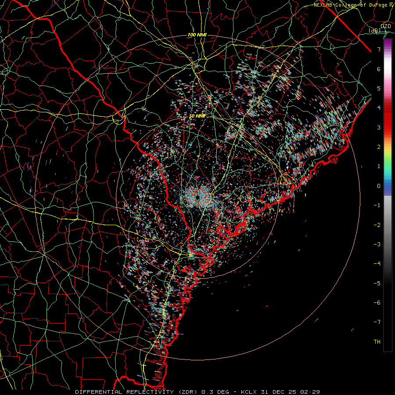Click the KCLX station identifier in the caption
The image size is (395, 395).
pyautogui.click(x=248, y=392)
